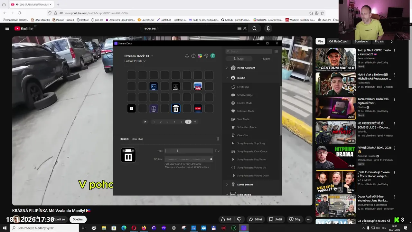Screen dimensions: 412x232
Task: Select the 'GO LIVE' red key
Action: tap(198, 109)
